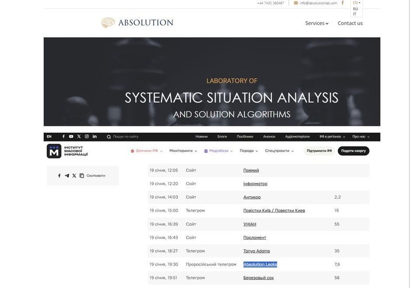This screenshot has width=410, height=288.
Task: Open Instagram icon in the black IMI bar
Action: point(87,136)
